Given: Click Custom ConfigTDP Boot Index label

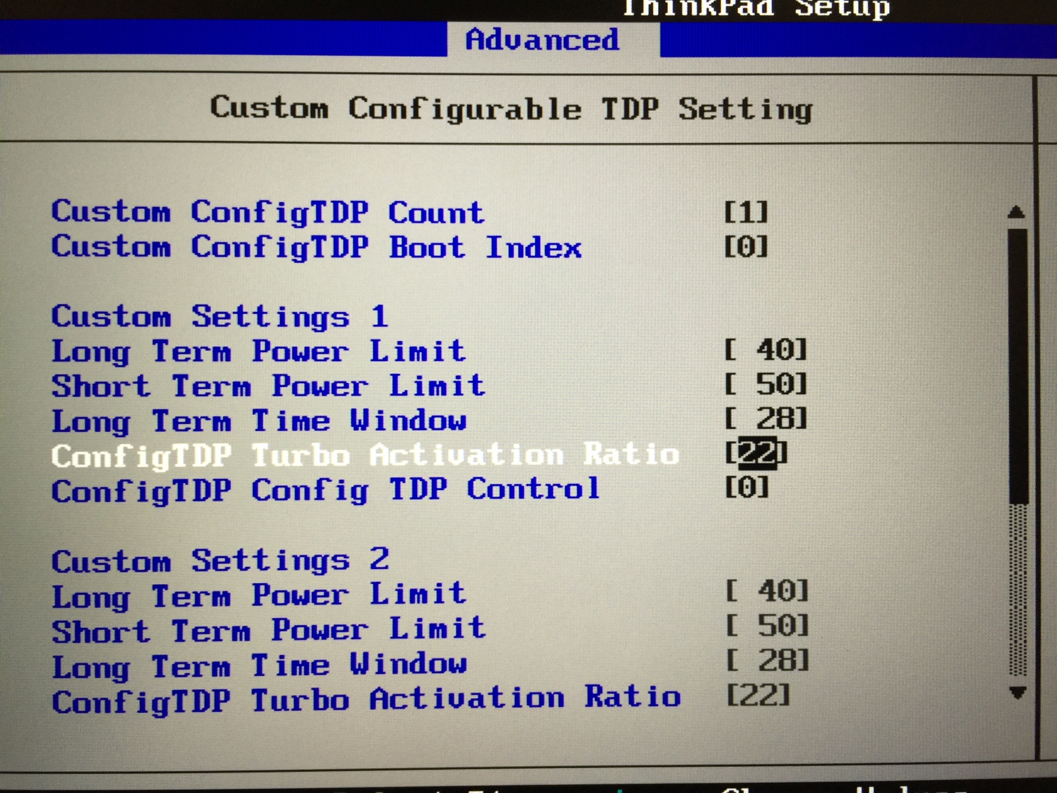Looking at the screenshot, I should 316,247.
